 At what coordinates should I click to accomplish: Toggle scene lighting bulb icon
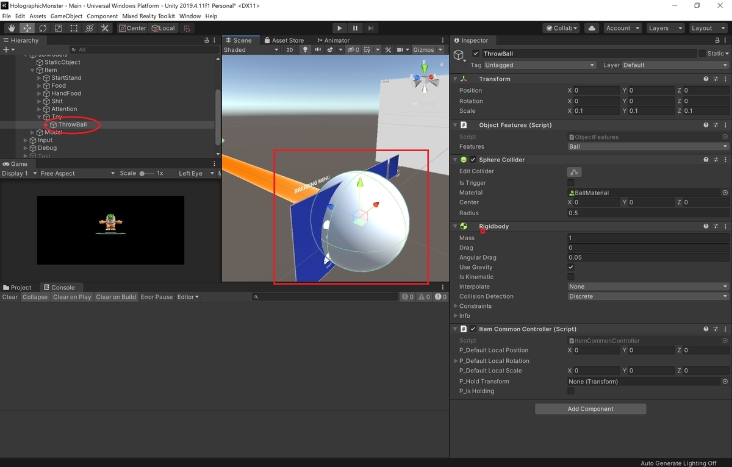coord(306,50)
